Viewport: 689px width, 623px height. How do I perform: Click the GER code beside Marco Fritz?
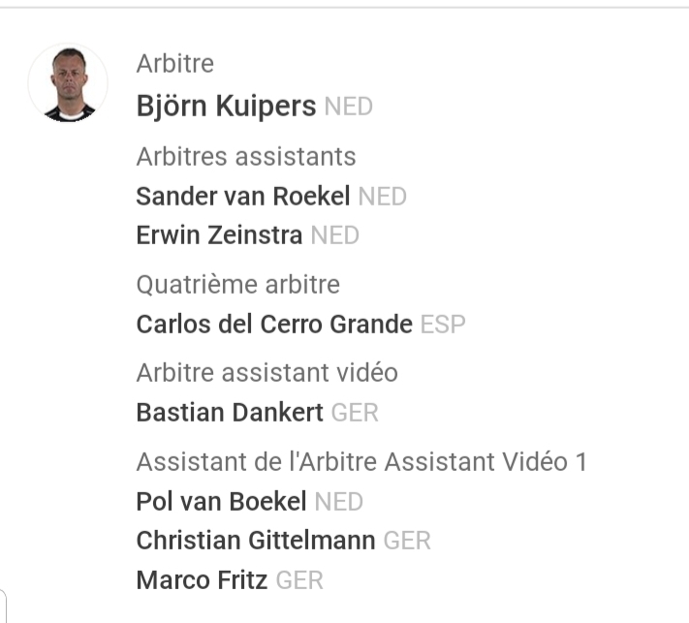click(x=299, y=581)
